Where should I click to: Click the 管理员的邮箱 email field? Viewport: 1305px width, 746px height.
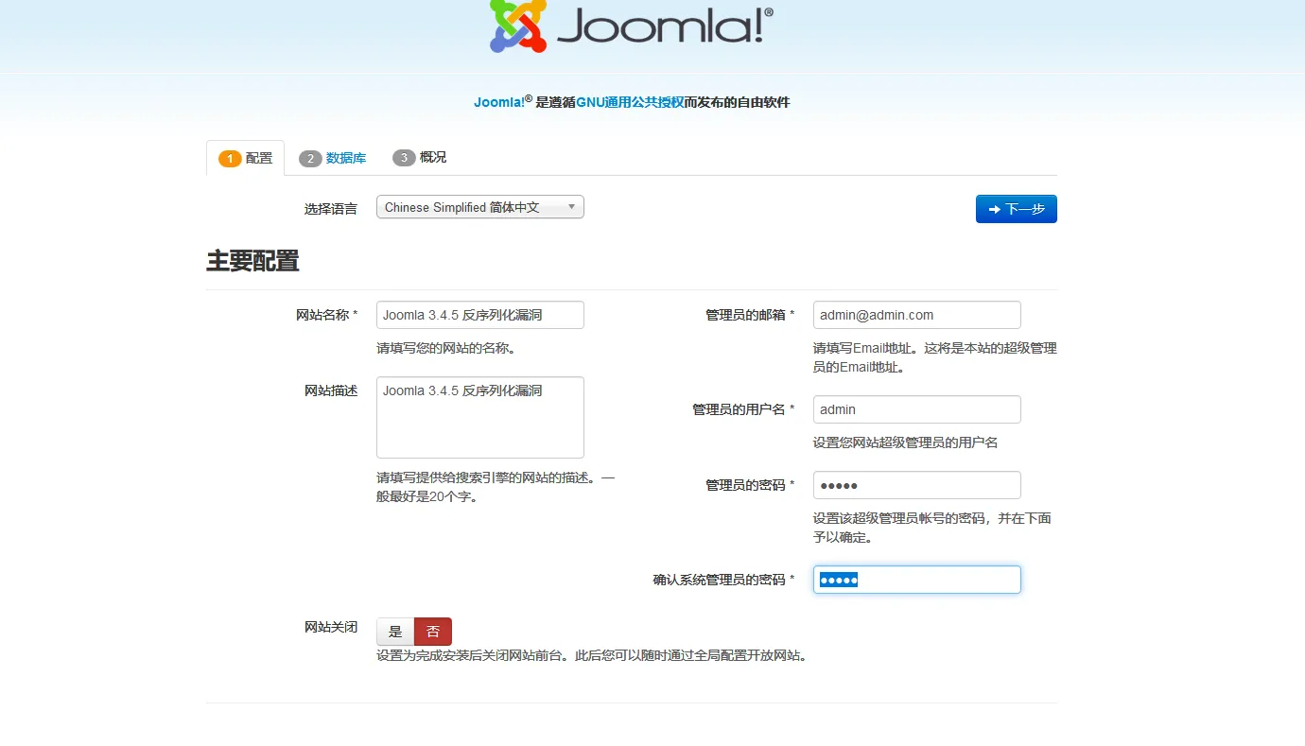click(916, 315)
